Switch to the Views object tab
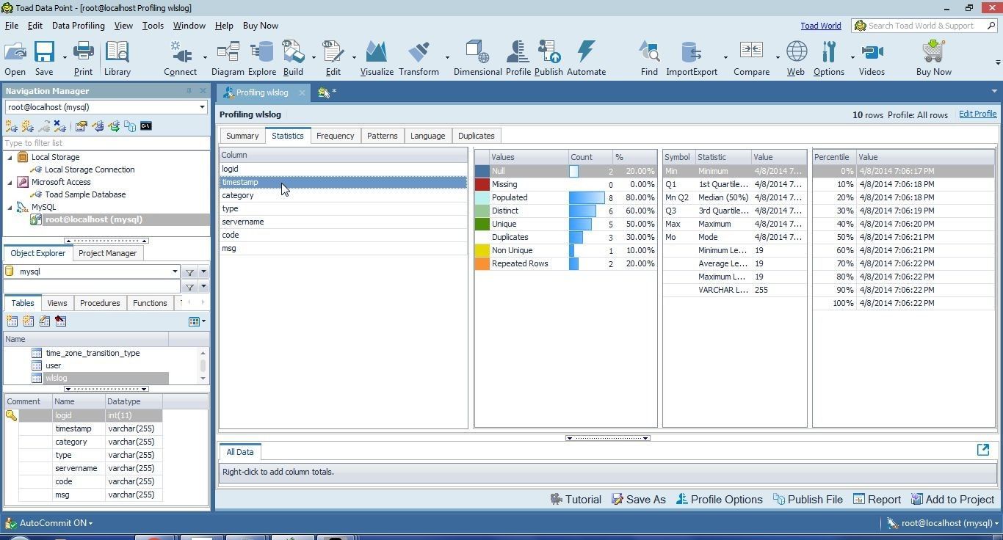Image resolution: width=1003 pixels, height=540 pixels. [x=57, y=303]
